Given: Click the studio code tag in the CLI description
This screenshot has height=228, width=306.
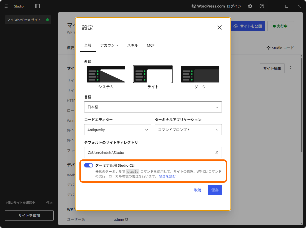Looking at the screenshot, I should tap(133, 172).
